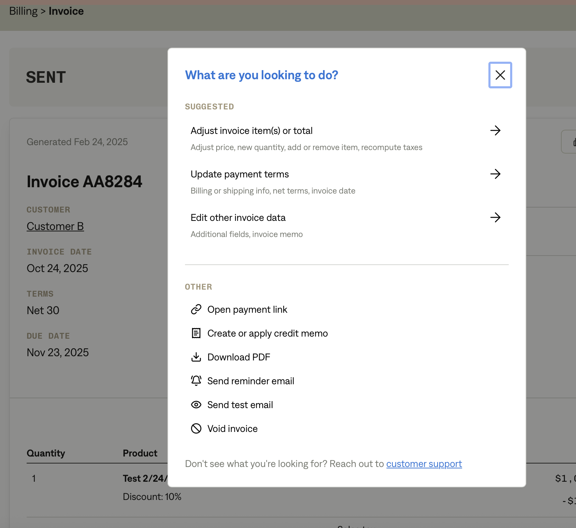
Task: Select 'Create or apply credit memo' text
Action: (x=267, y=333)
